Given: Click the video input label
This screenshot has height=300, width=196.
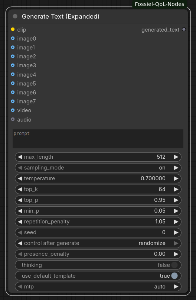Looking at the screenshot, I should [24, 110].
